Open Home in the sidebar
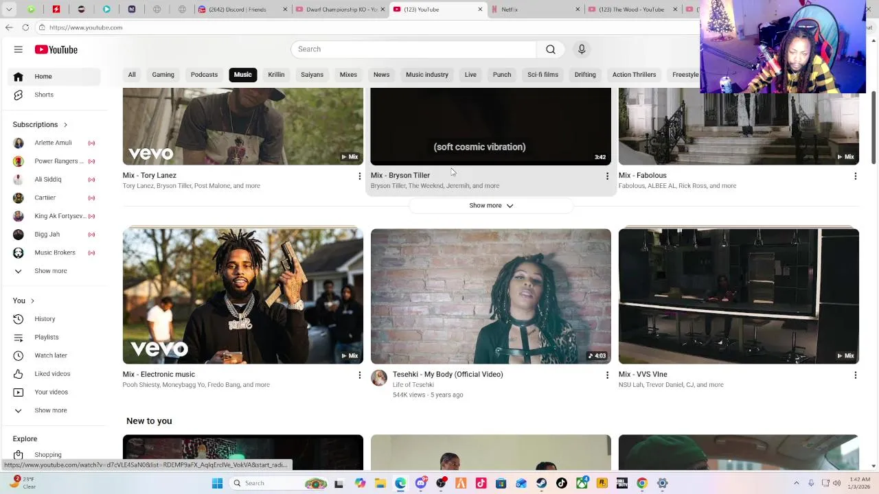 (55, 76)
